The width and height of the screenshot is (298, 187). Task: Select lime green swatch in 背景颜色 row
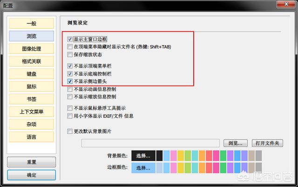188,156
